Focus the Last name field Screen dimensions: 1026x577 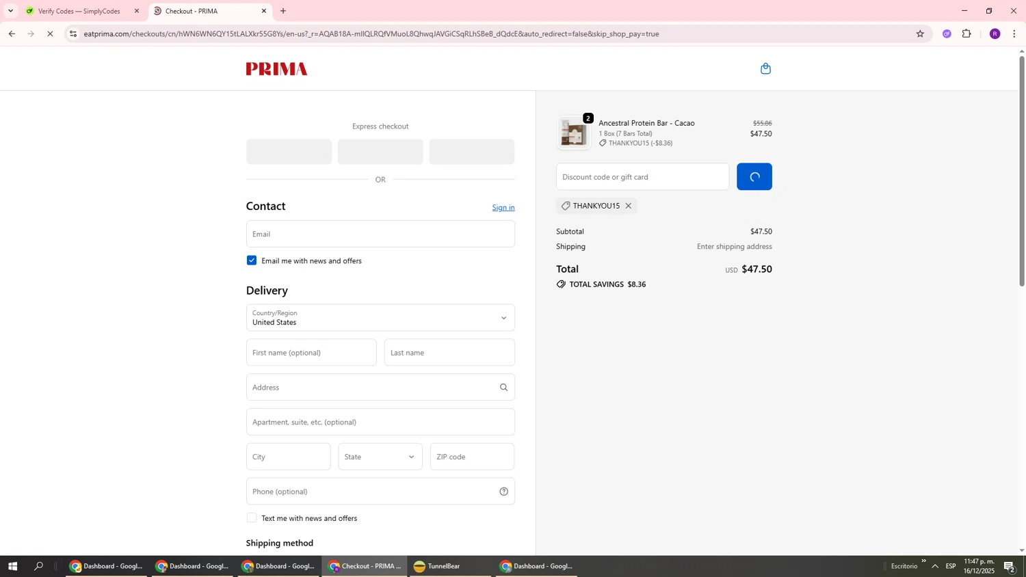coord(449,353)
